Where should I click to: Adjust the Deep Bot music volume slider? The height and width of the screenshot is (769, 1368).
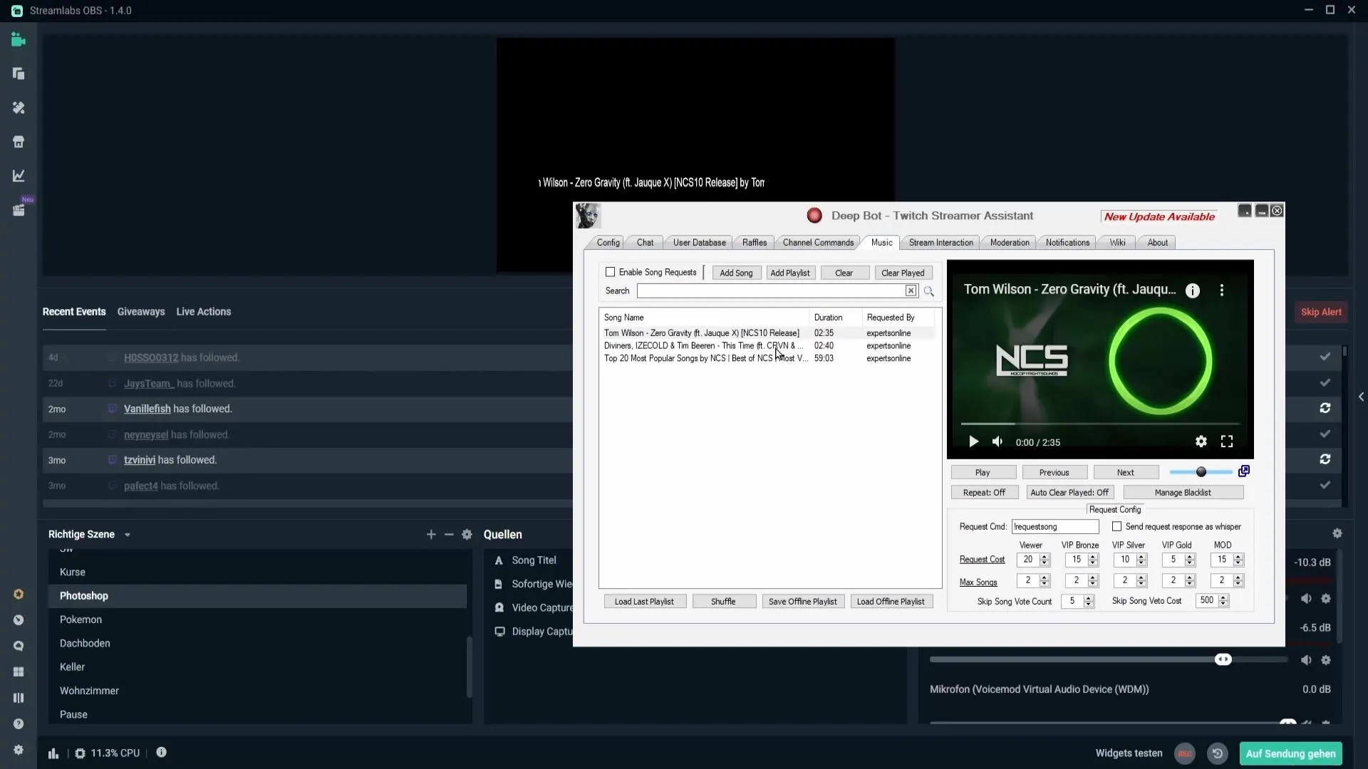pos(1201,472)
